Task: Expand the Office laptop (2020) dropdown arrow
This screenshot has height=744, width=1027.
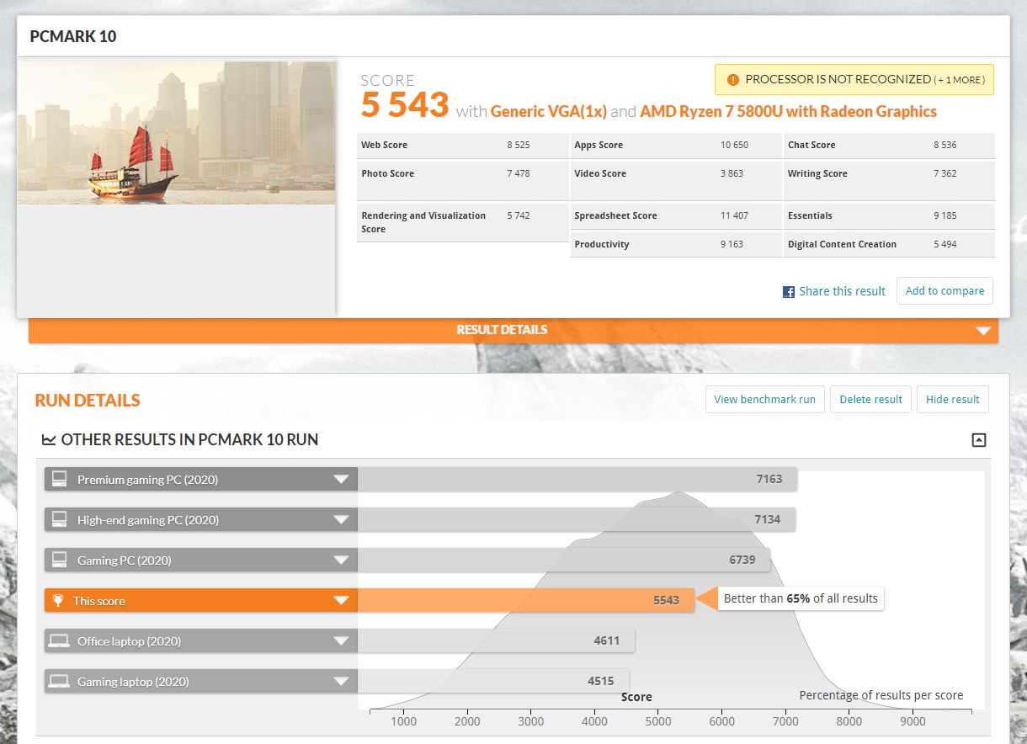Action: coord(341,641)
